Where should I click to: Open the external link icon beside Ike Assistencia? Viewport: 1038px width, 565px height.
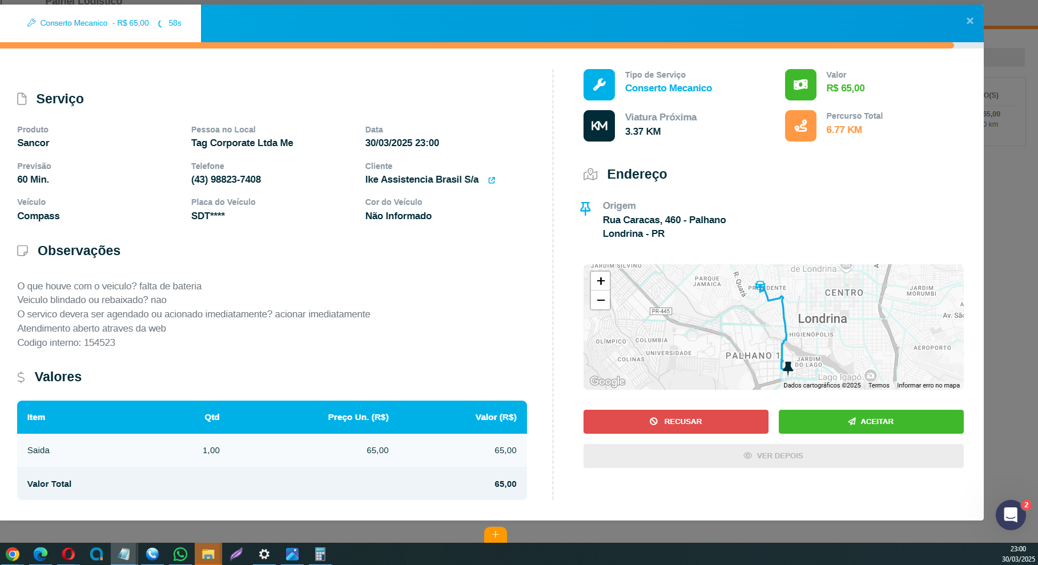pyautogui.click(x=492, y=180)
